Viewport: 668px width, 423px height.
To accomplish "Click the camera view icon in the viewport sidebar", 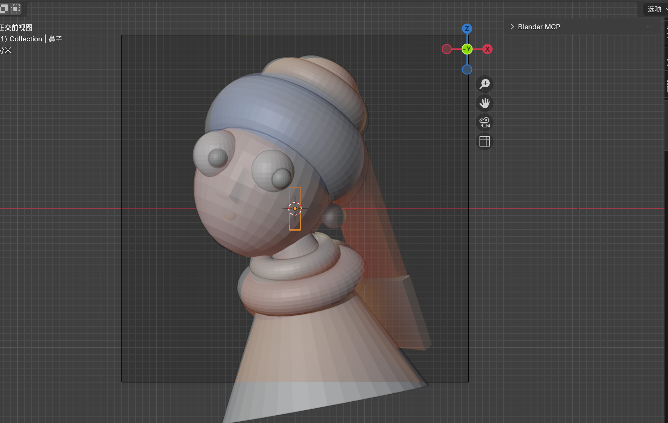I will 484,122.
